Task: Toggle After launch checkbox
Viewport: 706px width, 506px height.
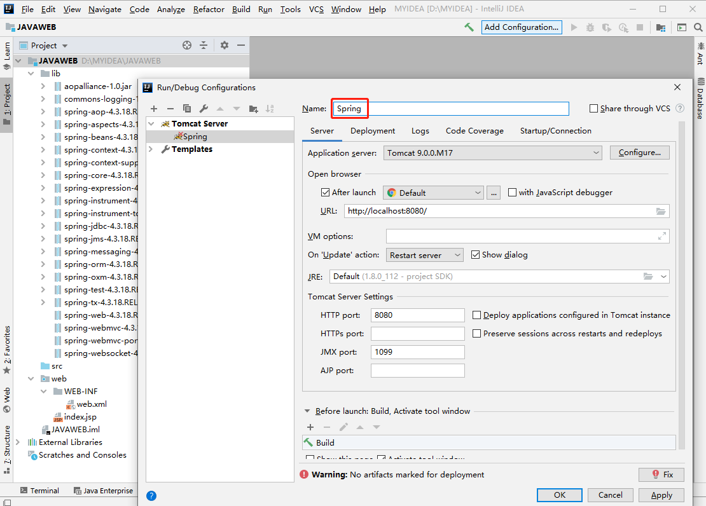Action: coord(325,192)
